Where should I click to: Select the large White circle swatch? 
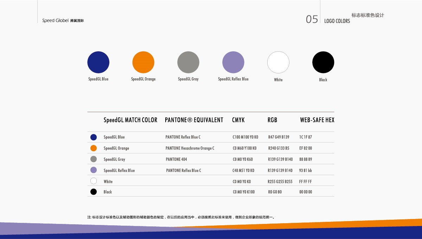pos(279,62)
